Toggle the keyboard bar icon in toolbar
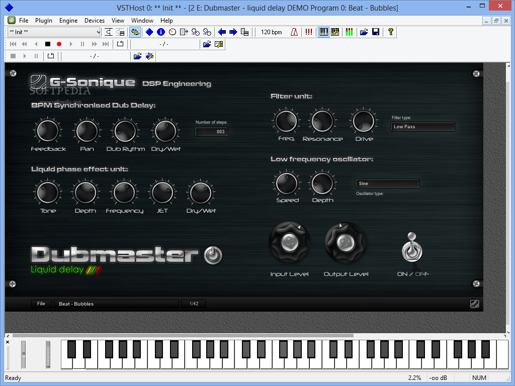Screen dimensions: 515x386 pos(323,32)
